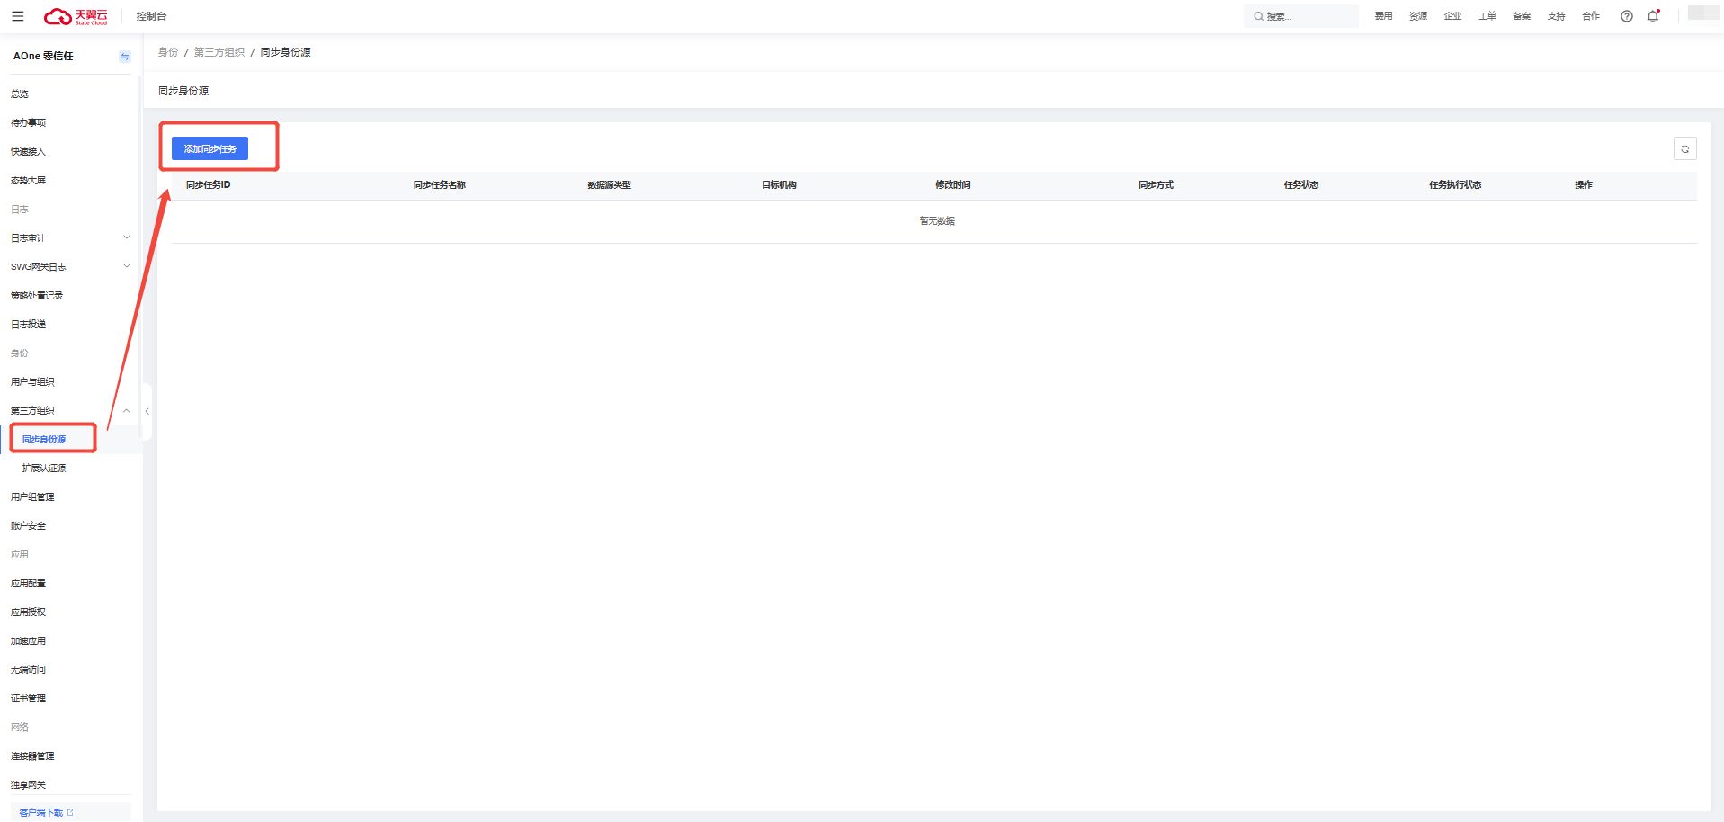
Task: Select 扩展认证源 submenu item
Action: (x=44, y=468)
